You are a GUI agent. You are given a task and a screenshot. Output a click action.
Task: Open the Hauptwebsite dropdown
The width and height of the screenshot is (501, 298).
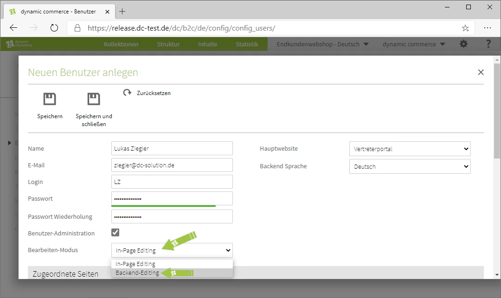[x=410, y=149]
